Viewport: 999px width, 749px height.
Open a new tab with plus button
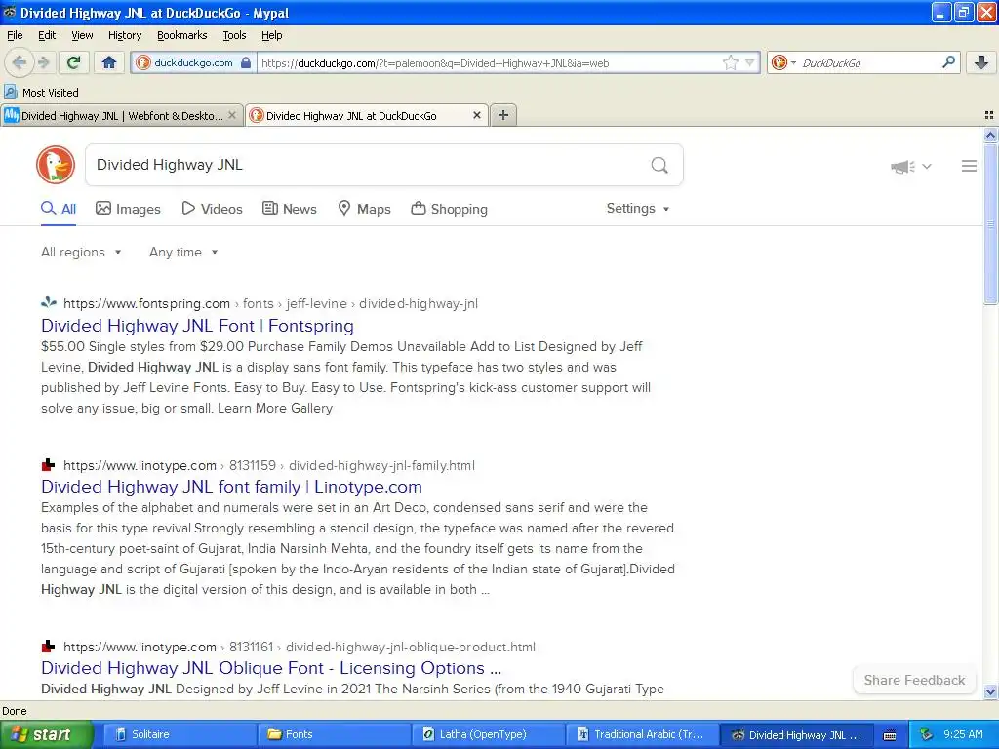tap(503, 115)
